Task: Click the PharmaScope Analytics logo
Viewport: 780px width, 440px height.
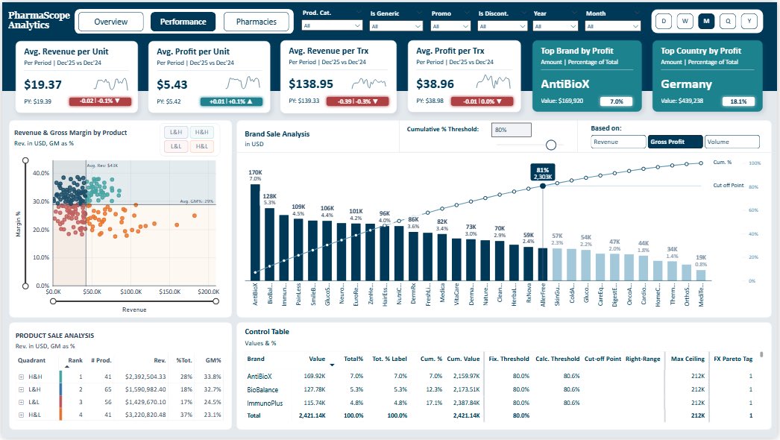Action: pyautogui.click(x=39, y=20)
